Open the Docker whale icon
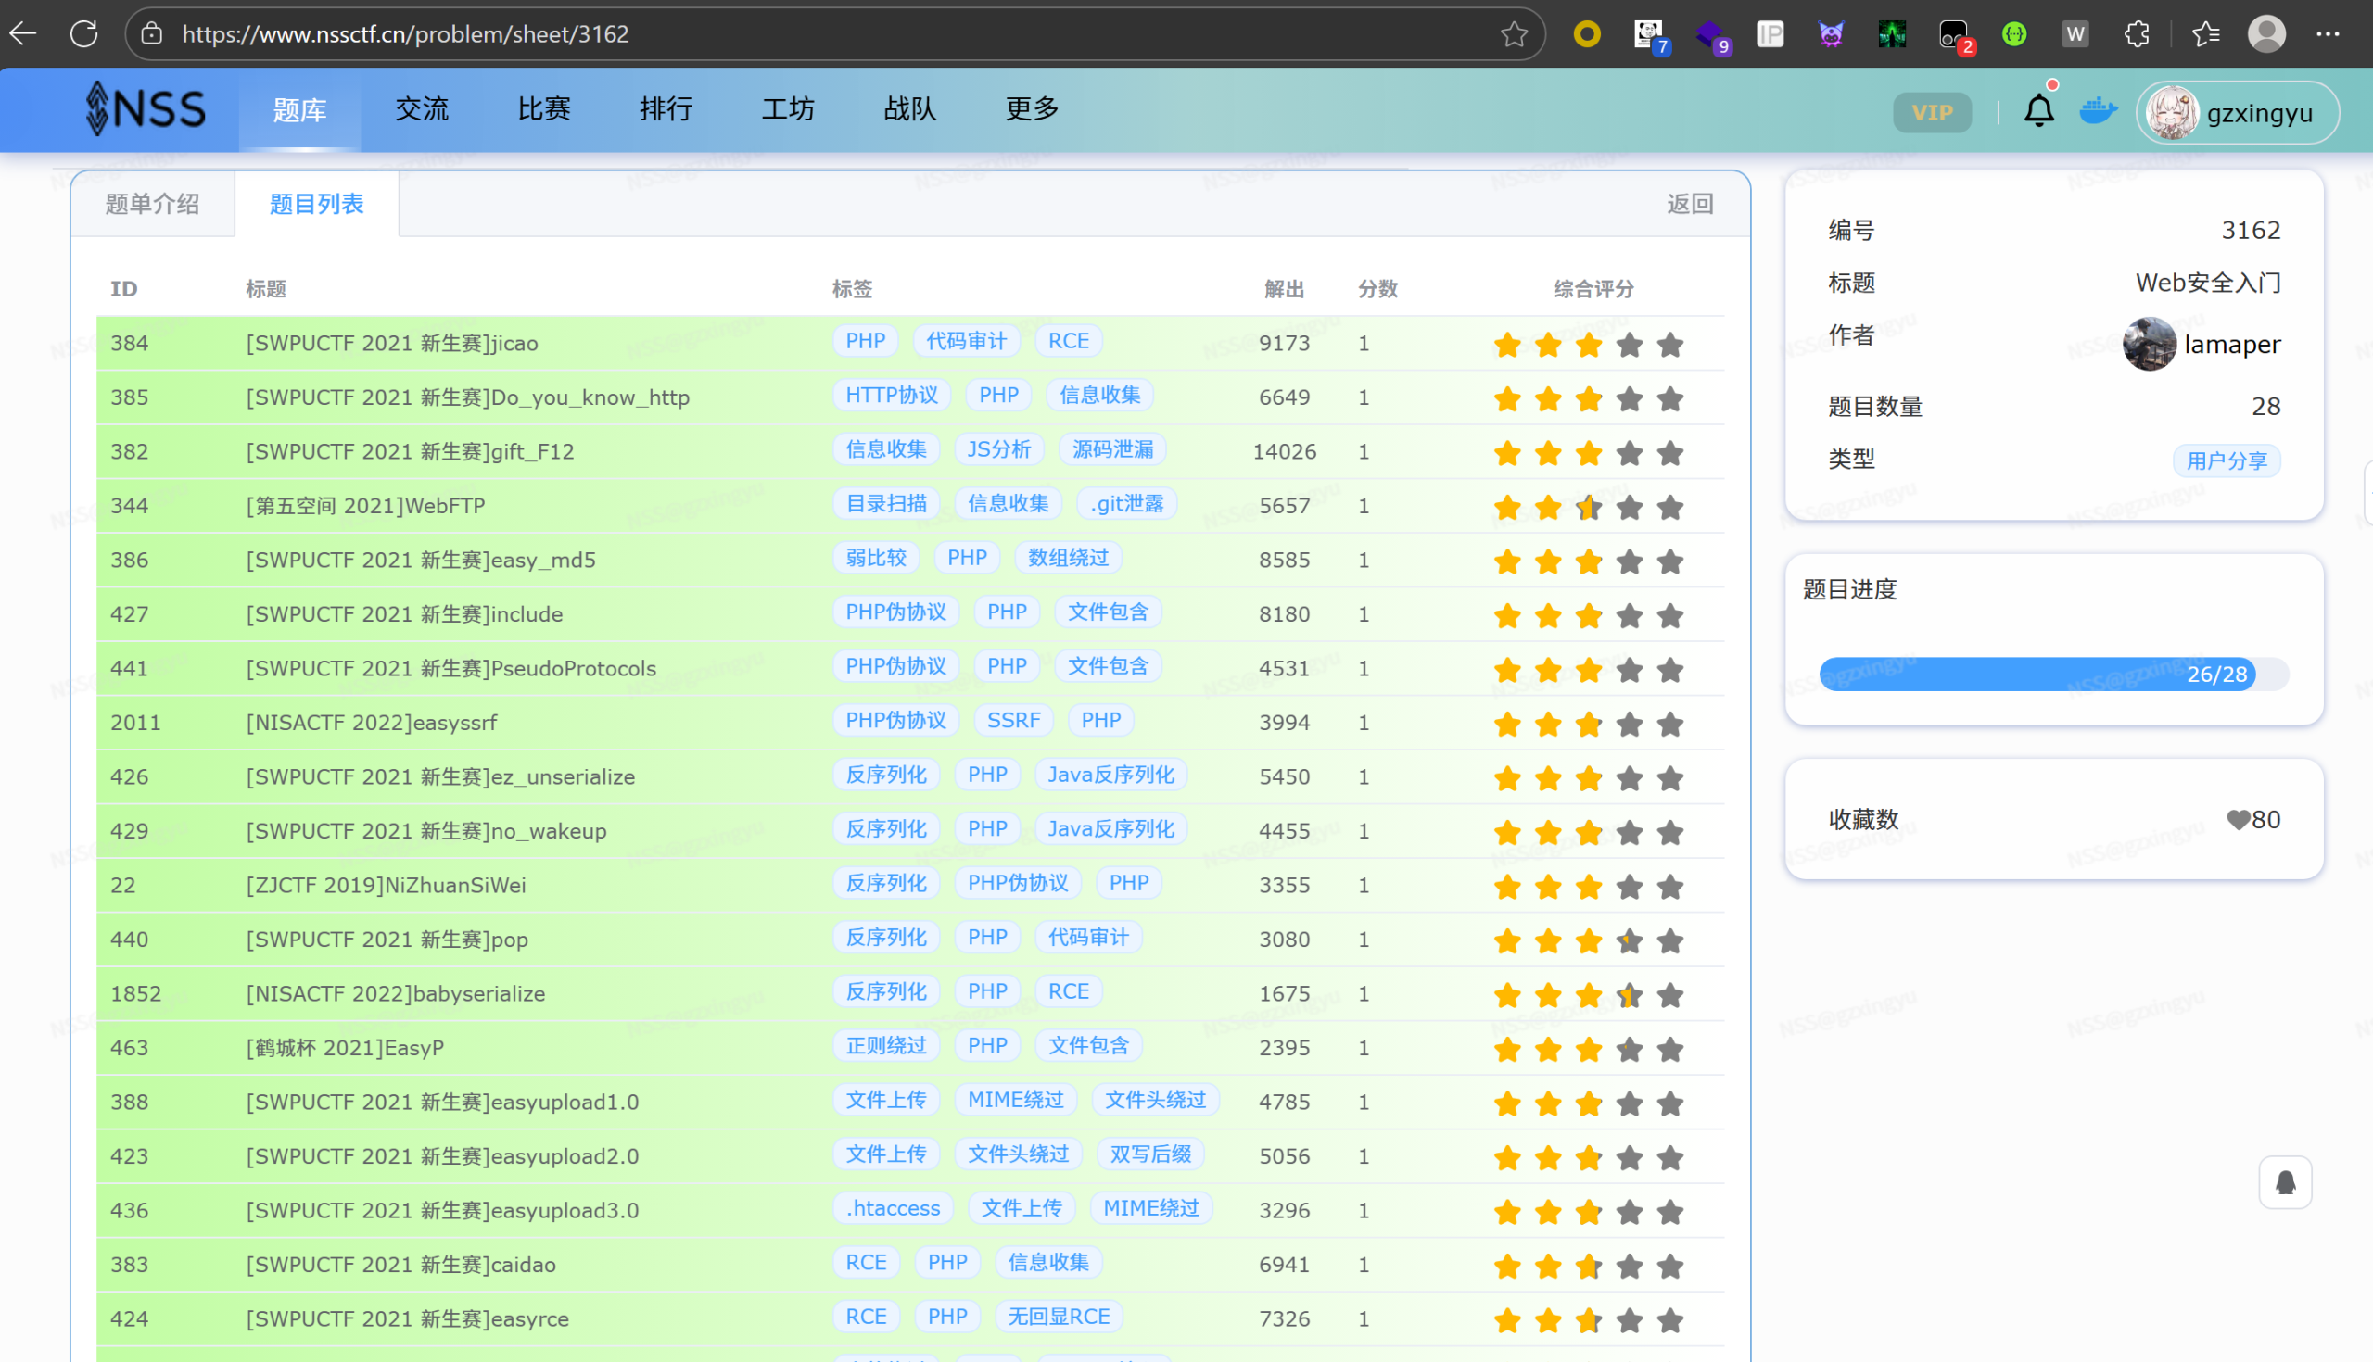This screenshot has width=2373, height=1362. (x=2098, y=111)
